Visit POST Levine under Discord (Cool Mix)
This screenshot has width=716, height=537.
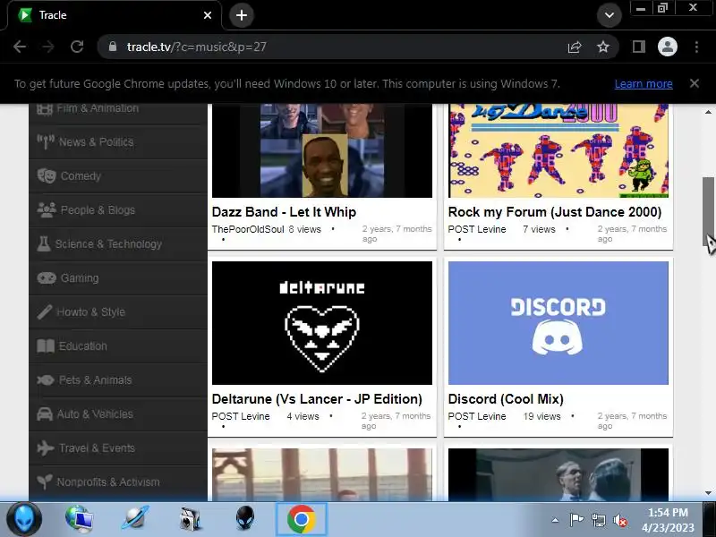point(477,416)
